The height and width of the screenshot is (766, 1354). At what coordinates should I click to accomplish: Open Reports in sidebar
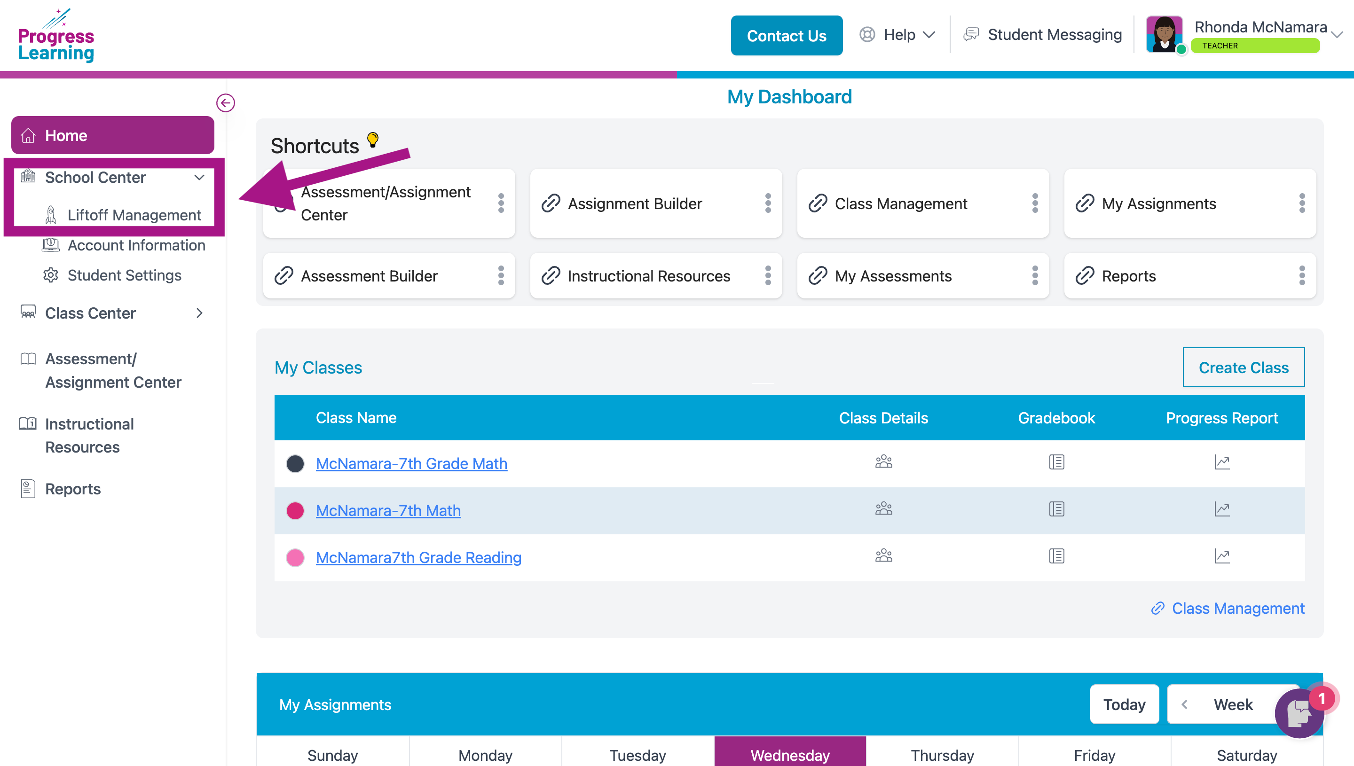point(61,489)
